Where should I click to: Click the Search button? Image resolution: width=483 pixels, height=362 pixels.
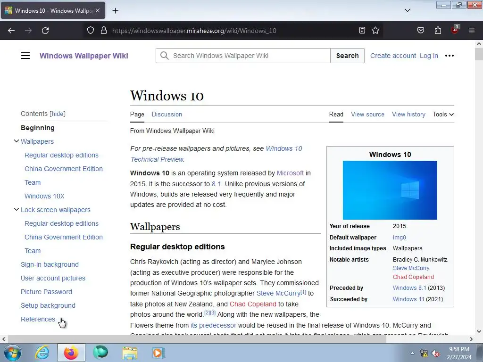point(347,56)
